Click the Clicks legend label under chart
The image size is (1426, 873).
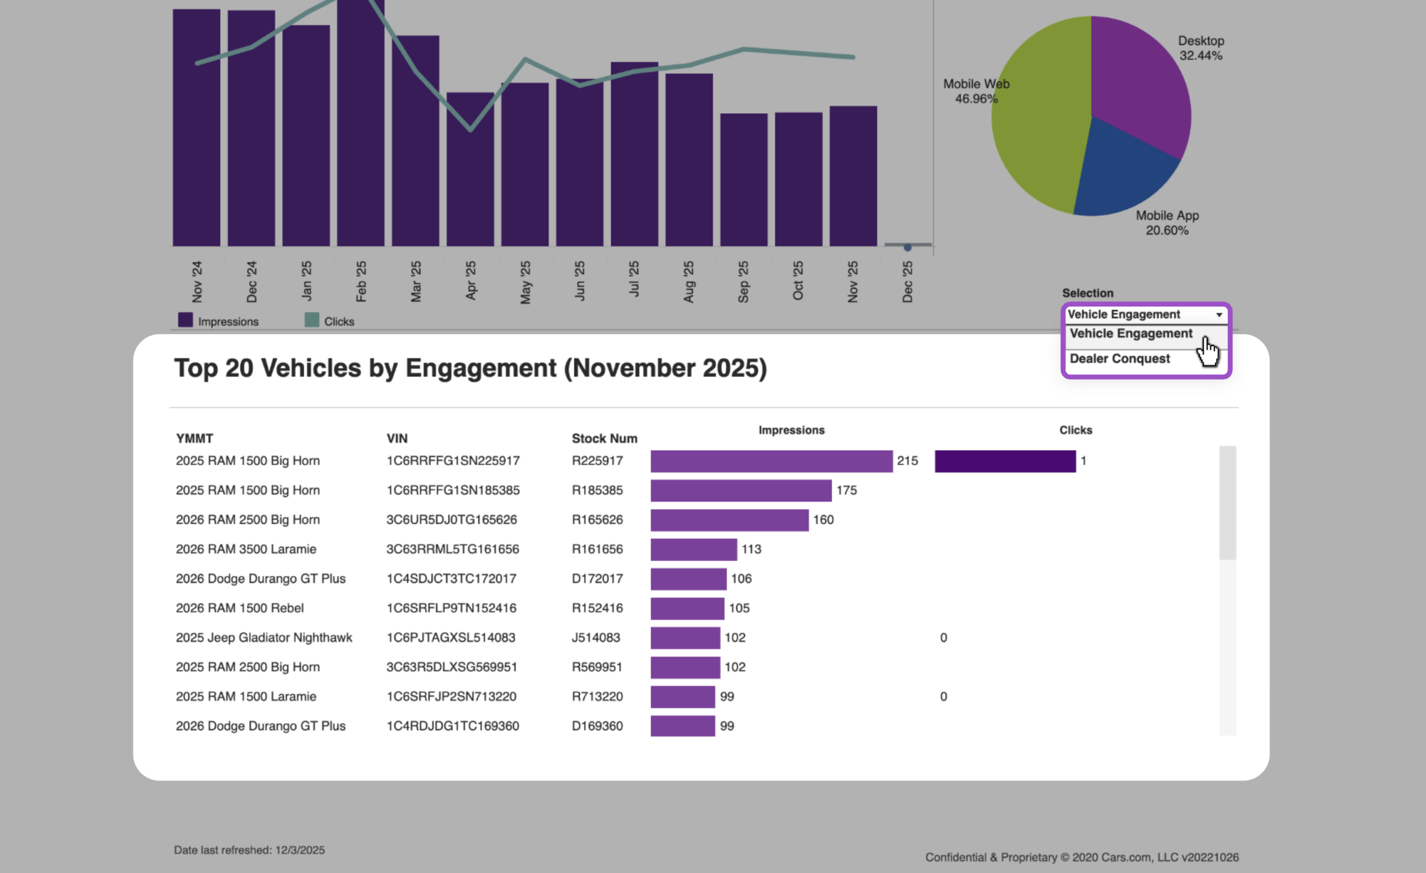[339, 321]
